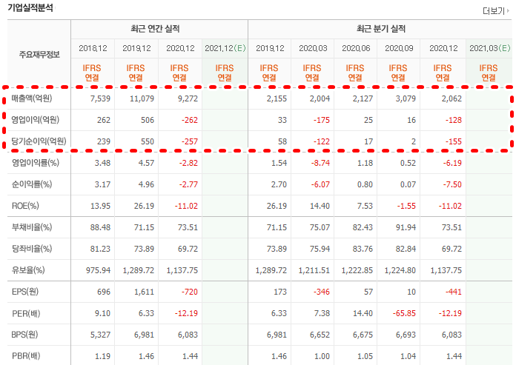
Task: Select the -65.85 PER value
Action: (x=404, y=313)
